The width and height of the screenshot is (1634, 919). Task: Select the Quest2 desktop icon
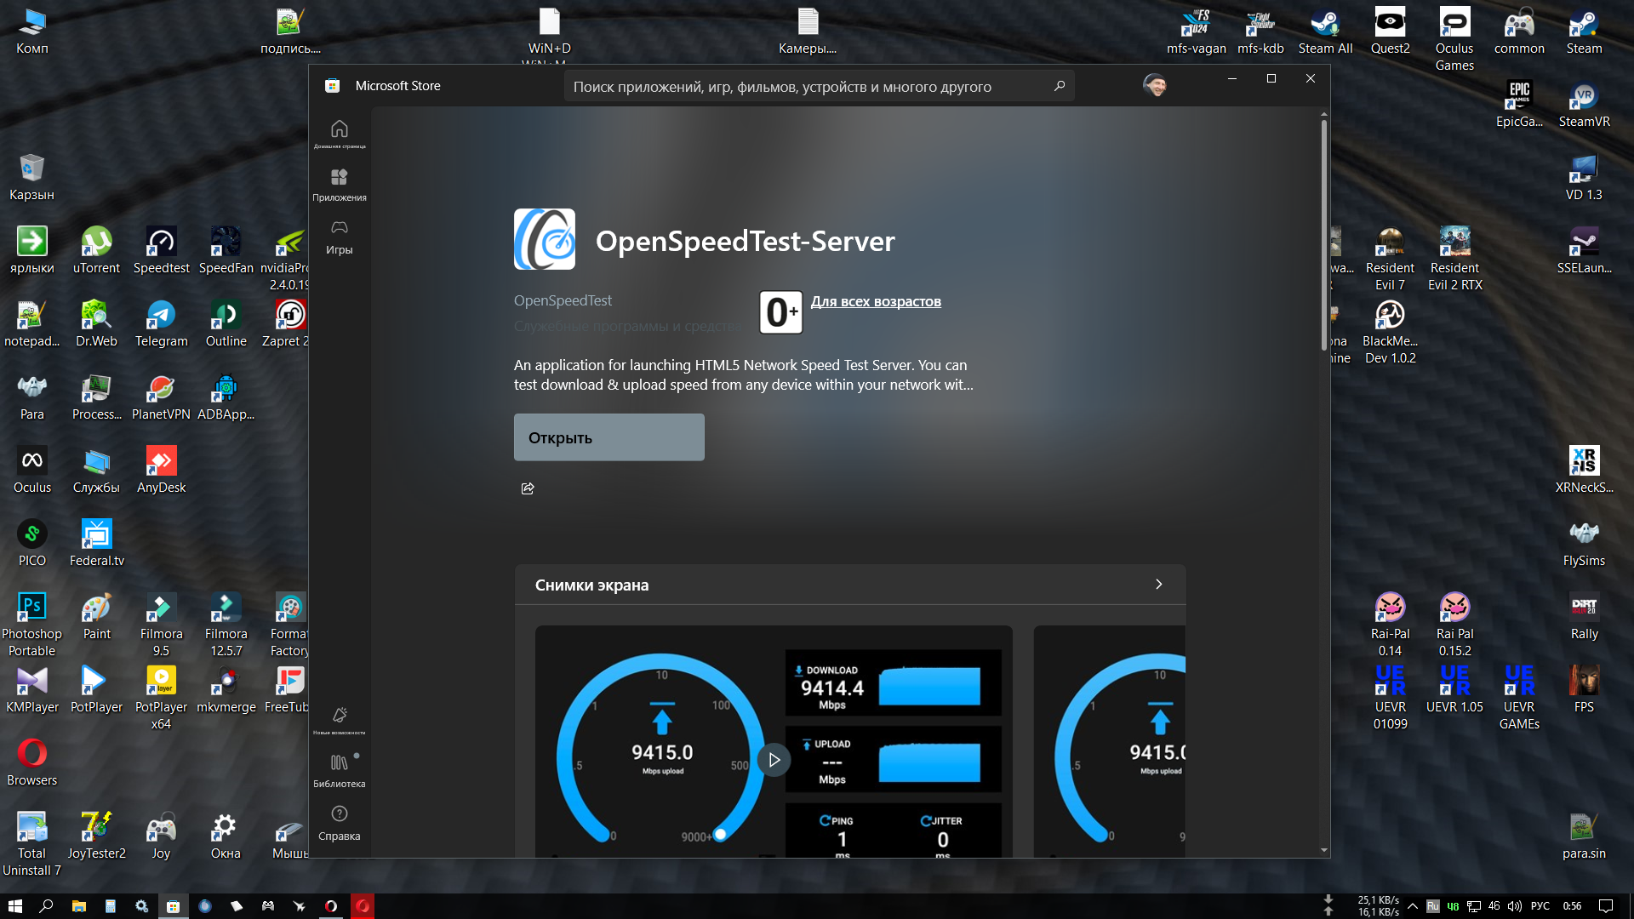[x=1390, y=31]
